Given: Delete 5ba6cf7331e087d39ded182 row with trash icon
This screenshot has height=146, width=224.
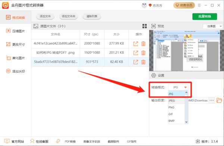Looking at the screenshot, I should coord(143,62).
